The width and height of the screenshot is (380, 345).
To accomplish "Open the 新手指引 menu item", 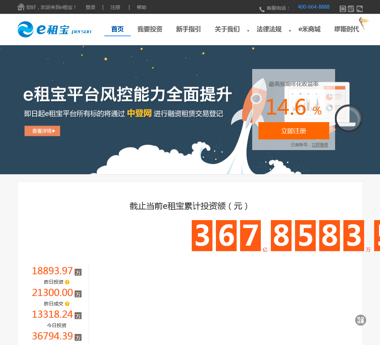I will tap(188, 29).
